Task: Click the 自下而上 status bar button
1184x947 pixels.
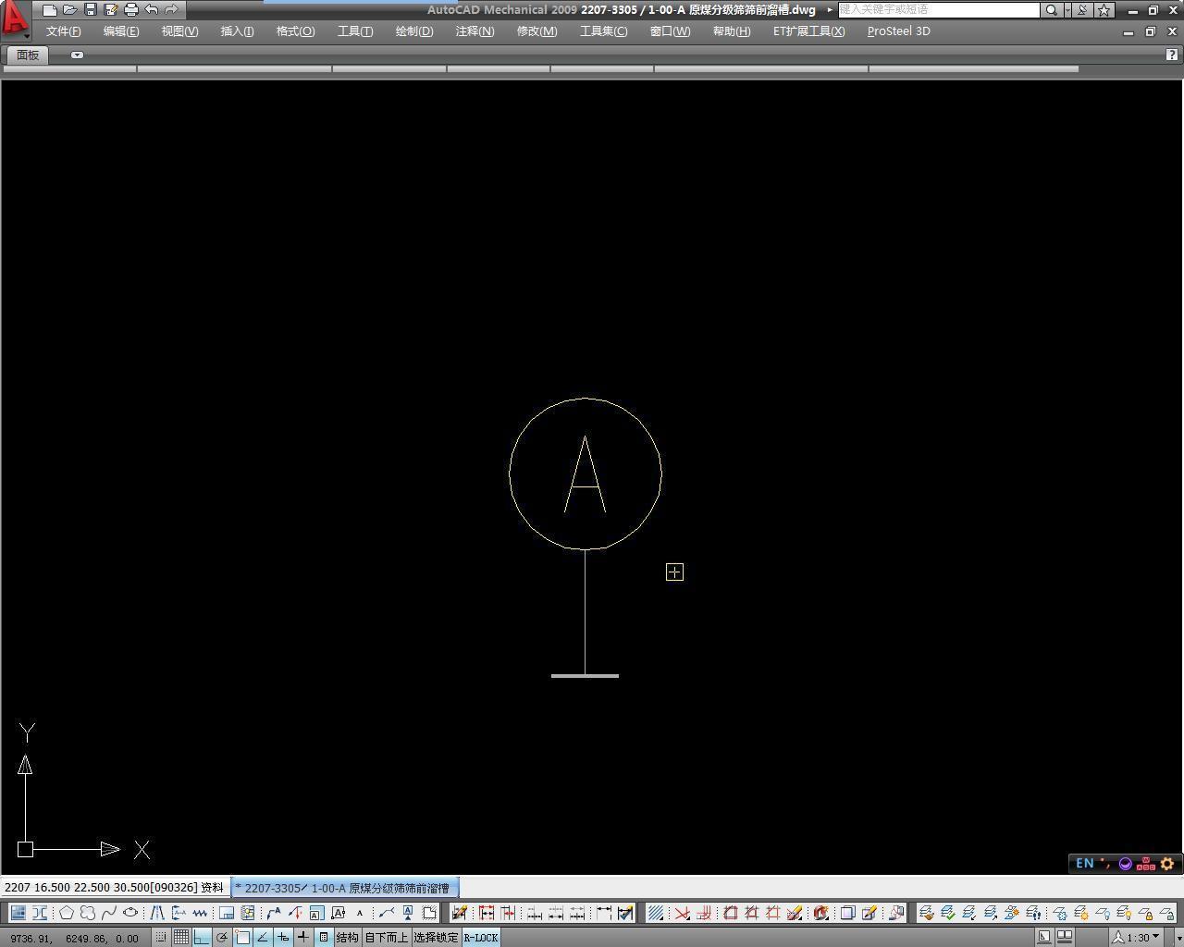Action: pos(386,937)
